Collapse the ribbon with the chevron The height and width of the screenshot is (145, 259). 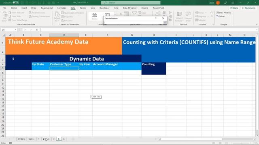(257, 25)
